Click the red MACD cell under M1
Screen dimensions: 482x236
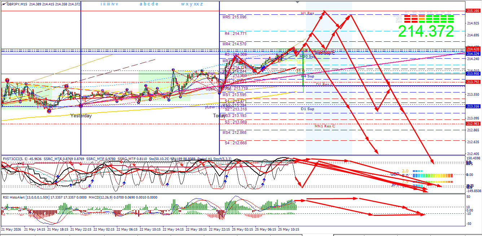[x=407, y=16]
